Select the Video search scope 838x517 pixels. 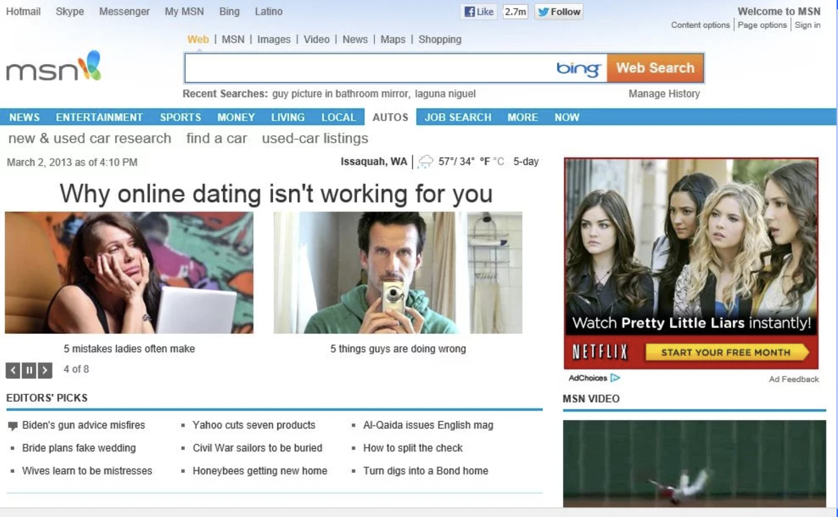pyautogui.click(x=316, y=40)
